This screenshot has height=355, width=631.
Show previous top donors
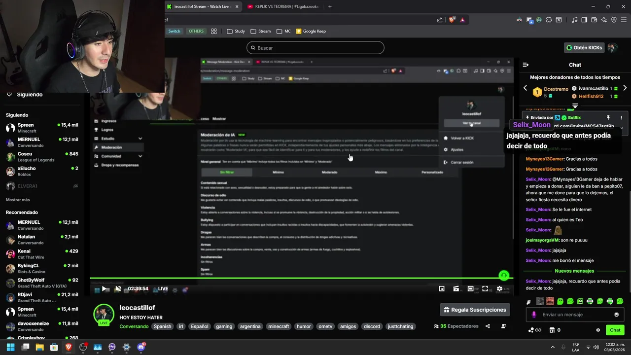pyautogui.click(x=525, y=88)
